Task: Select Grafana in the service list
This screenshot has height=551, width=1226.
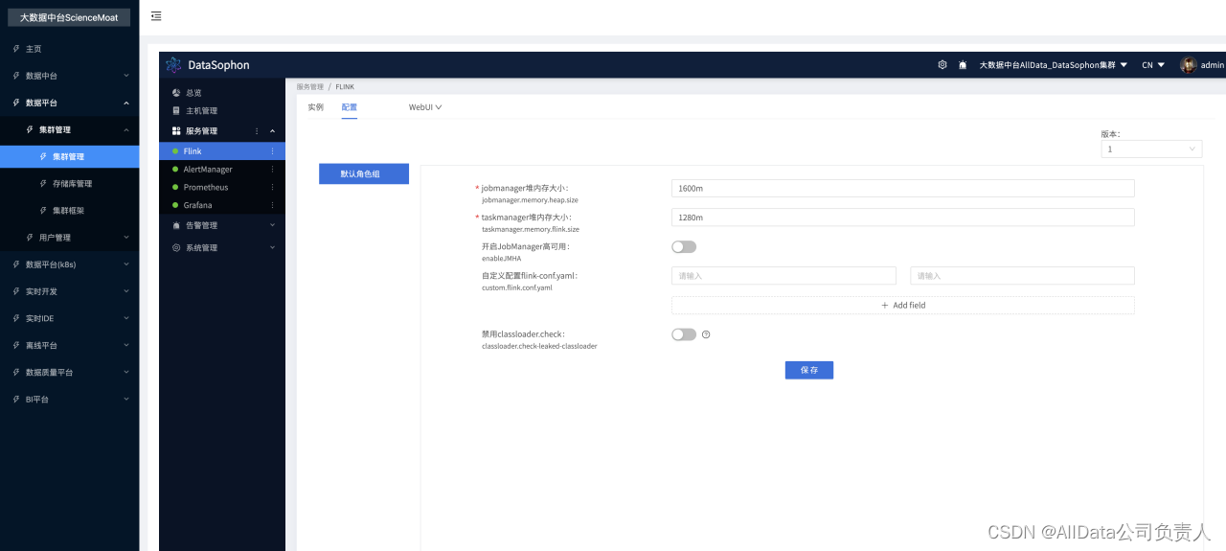Action: [222, 205]
